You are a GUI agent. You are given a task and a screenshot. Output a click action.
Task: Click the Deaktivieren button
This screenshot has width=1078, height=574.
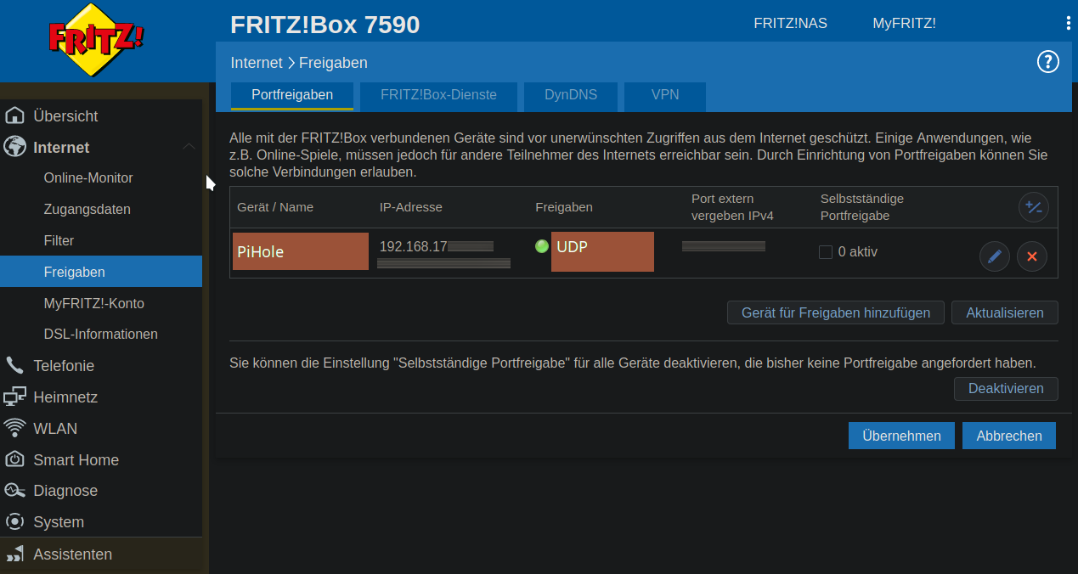(1006, 389)
